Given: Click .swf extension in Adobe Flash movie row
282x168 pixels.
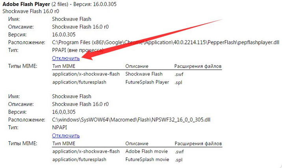Looking at the screenshot, I should pyautogui.click(x=179, y=152).
